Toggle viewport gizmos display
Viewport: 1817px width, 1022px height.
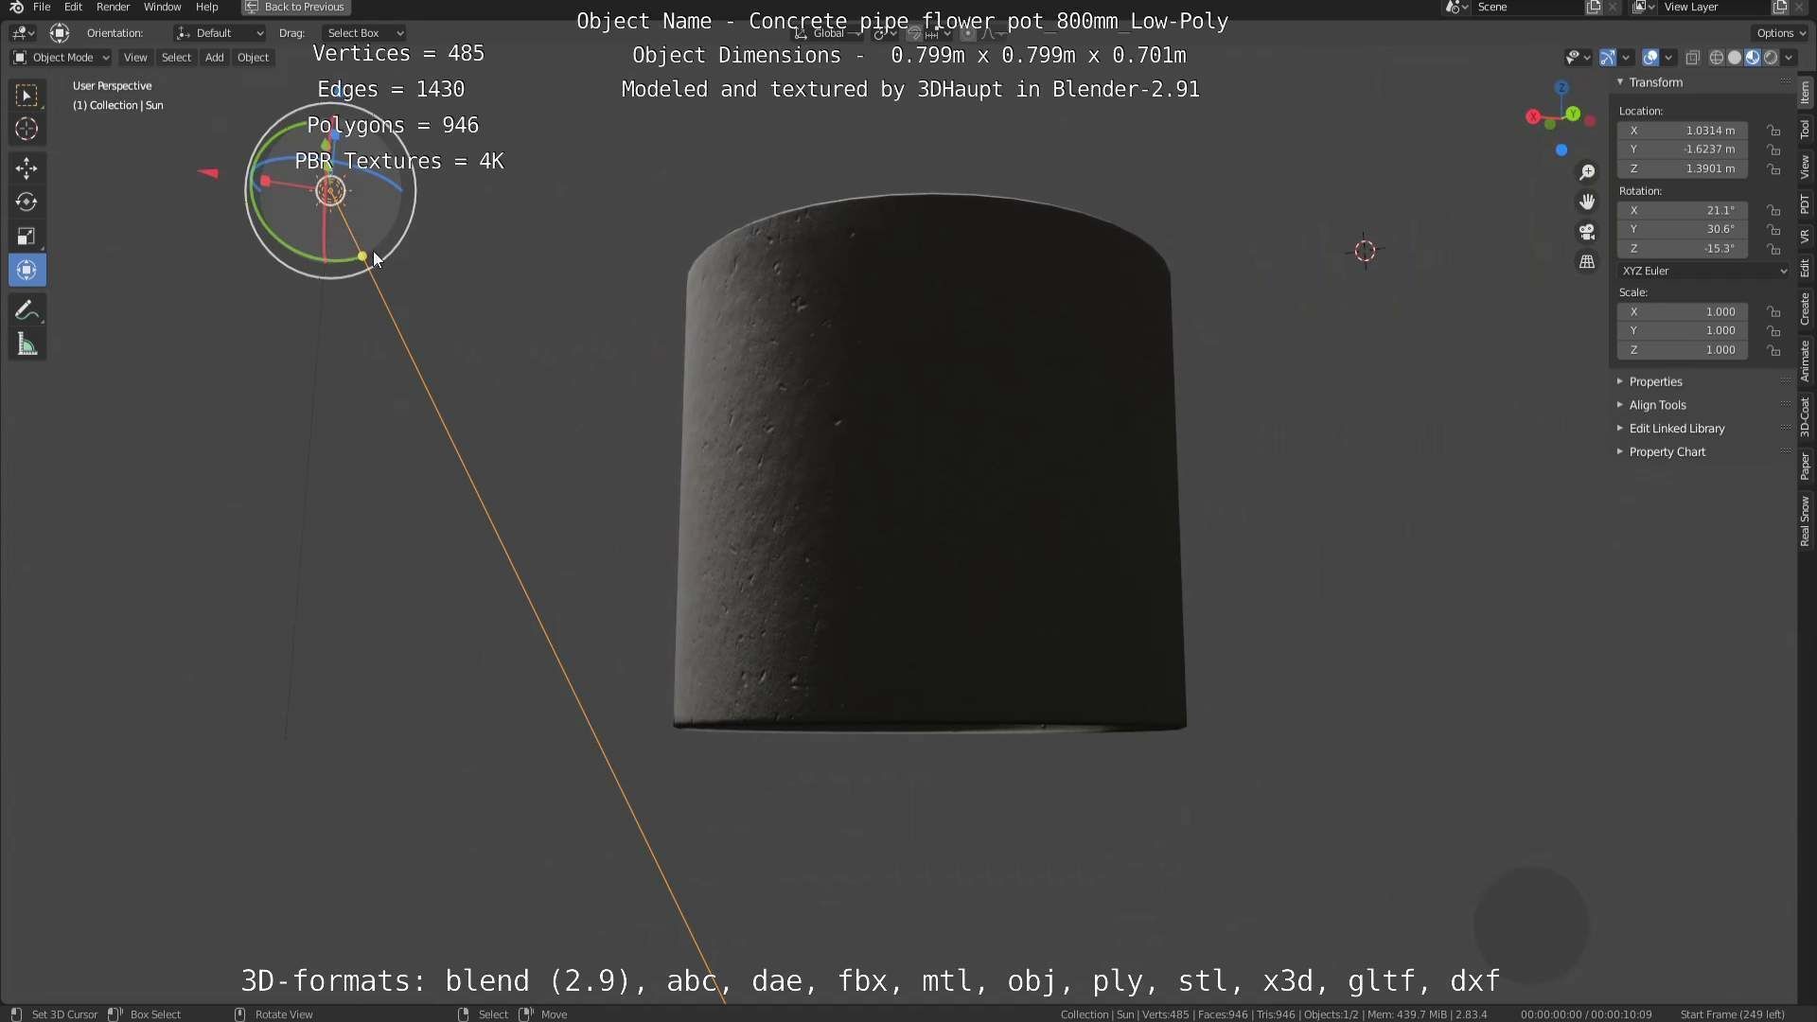[x=1608, y=58]
